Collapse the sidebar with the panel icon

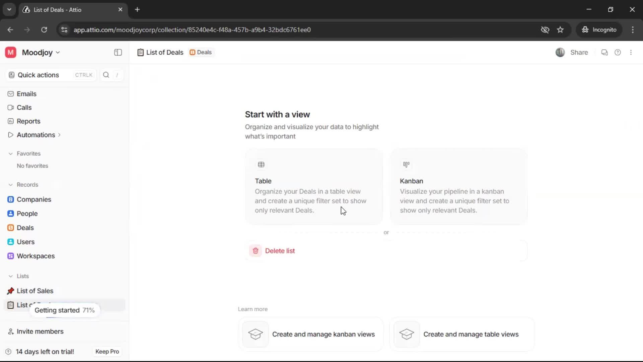point(118,52)
